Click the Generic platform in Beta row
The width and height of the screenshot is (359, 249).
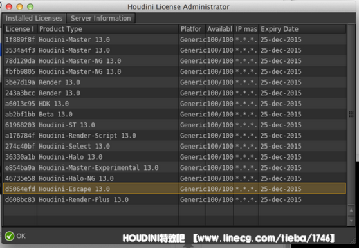coord(193,115)
